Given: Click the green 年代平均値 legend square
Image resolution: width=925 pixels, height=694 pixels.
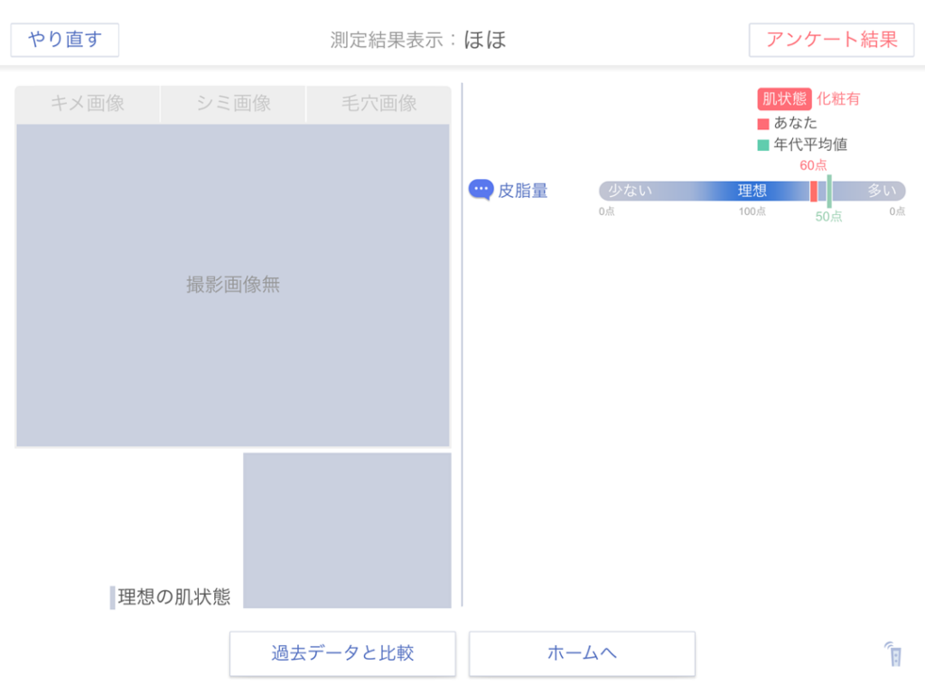Looking at the screenshot, I should [763, 145].
